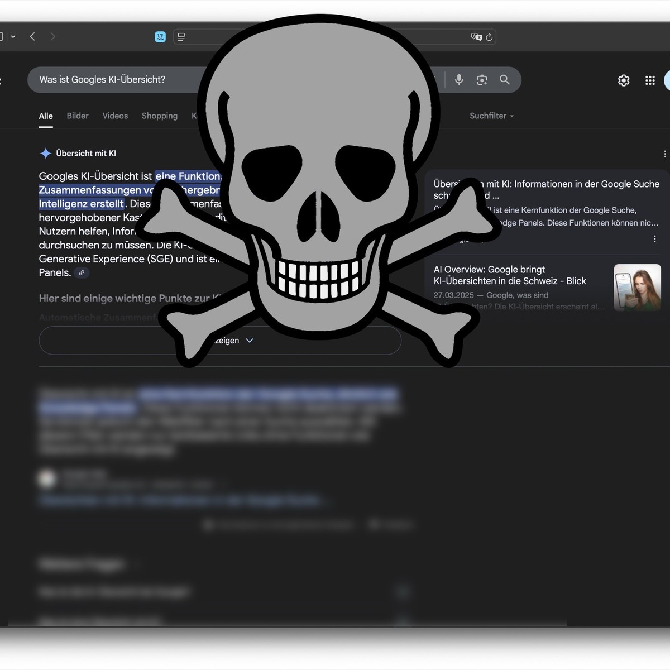This screenshot has height=670, width=670.
Task: Select the Alle results tab
Action: click(x=46, y=116)
